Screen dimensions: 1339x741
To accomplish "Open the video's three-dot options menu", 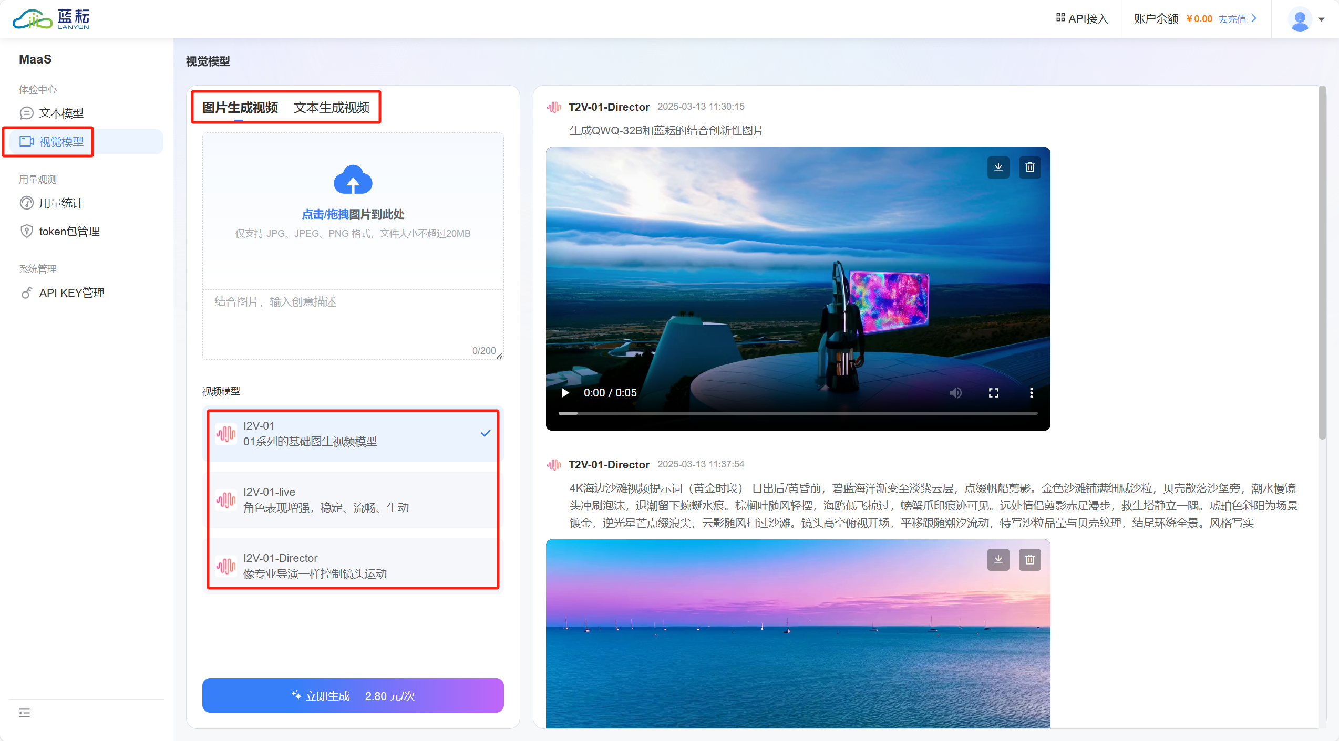I will point(1031,393).
